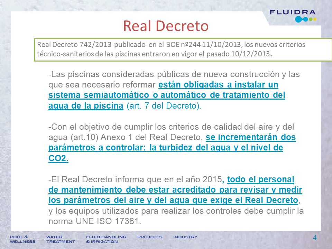Open the 'están obligadas a instalar un' link
332x249 pixels.
click(218, 85)
